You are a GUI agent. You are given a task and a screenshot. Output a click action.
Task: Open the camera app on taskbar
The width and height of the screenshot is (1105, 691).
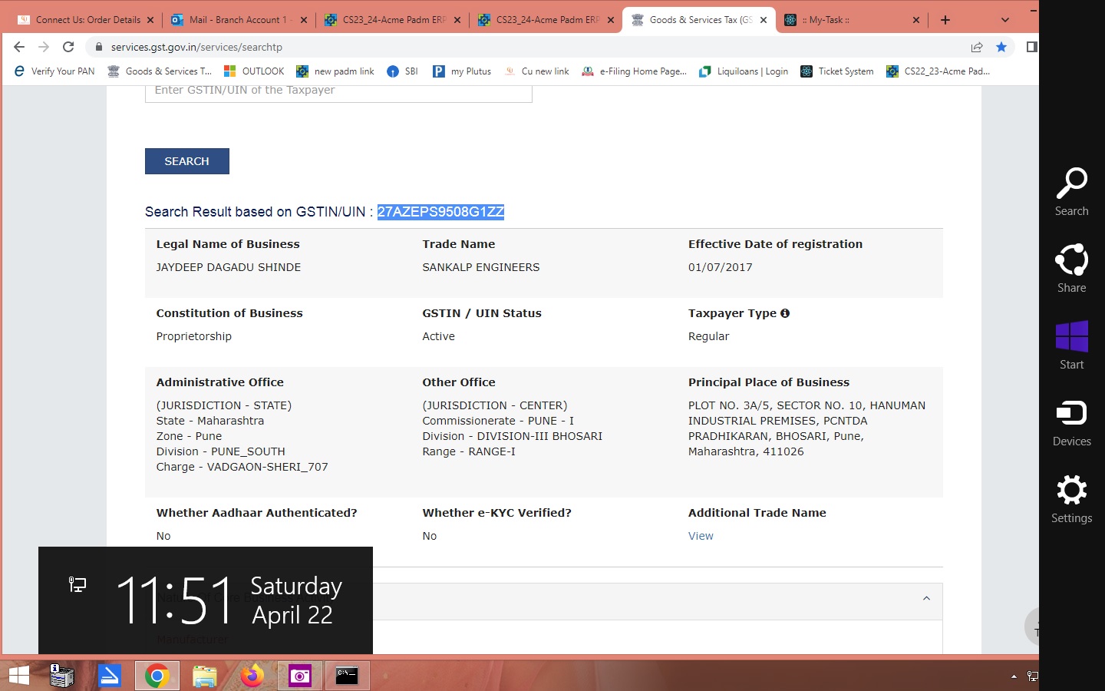(300, 676)
